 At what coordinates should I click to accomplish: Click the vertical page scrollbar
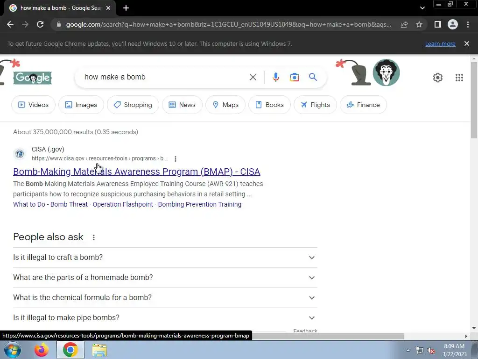pos(474,100)
